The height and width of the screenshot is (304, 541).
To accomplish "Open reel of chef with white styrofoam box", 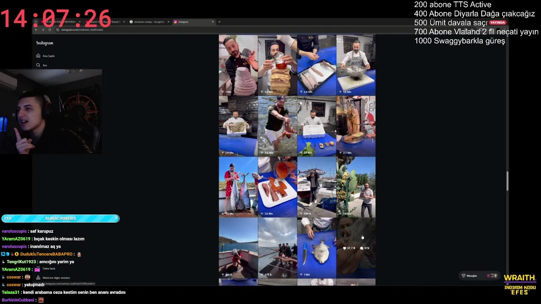I will tap(317, 126).
